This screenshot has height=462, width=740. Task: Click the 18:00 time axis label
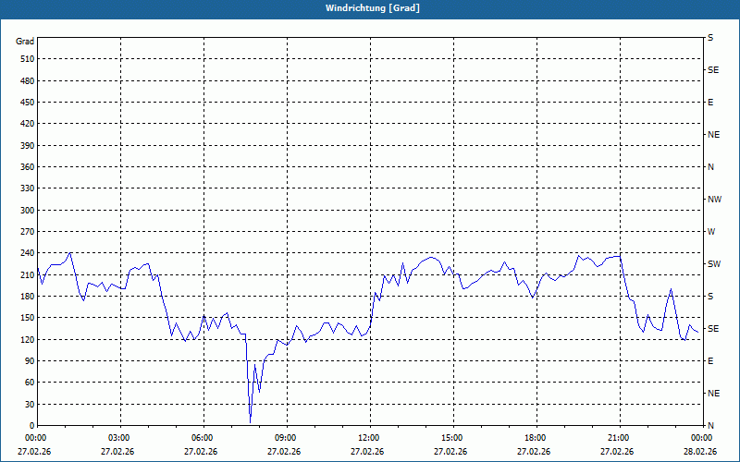click(535, 438)
